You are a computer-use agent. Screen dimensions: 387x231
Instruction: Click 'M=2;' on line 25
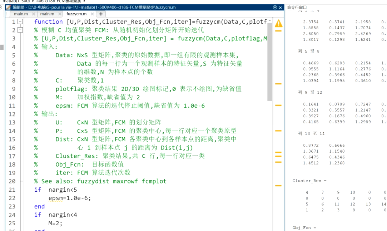click(x=55, y=223)
